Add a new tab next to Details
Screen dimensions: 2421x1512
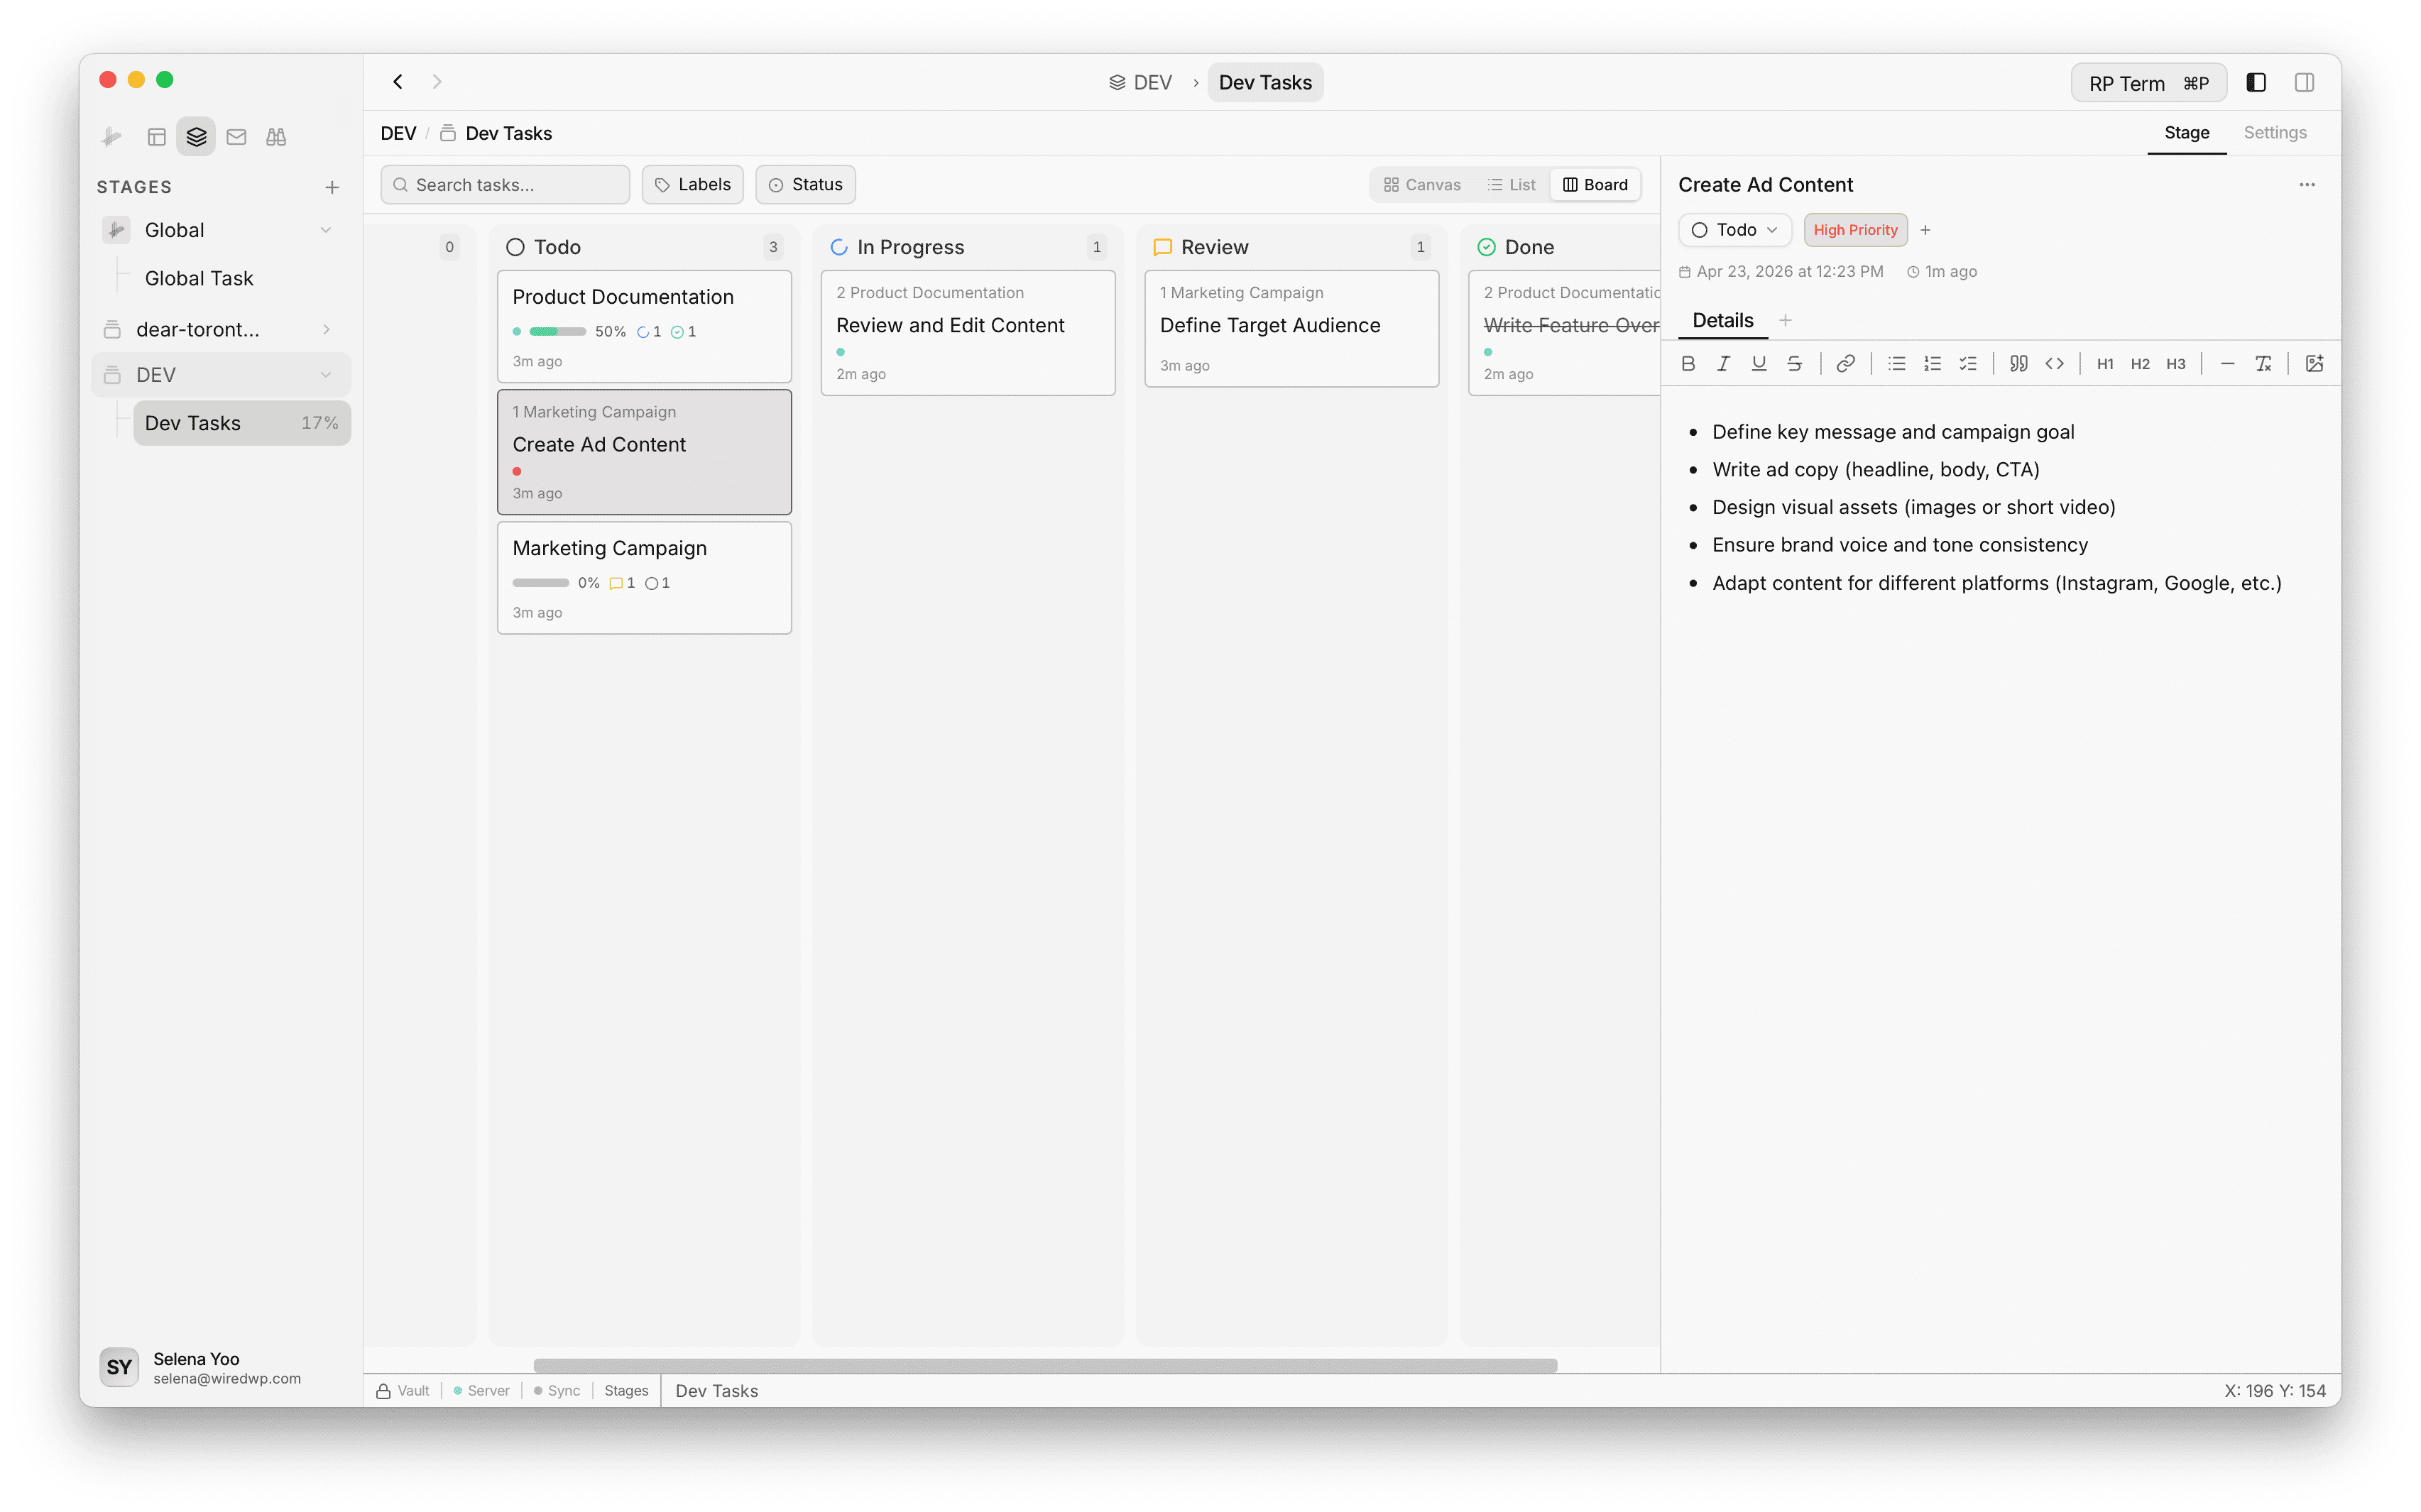click(x=1785, y=320)
